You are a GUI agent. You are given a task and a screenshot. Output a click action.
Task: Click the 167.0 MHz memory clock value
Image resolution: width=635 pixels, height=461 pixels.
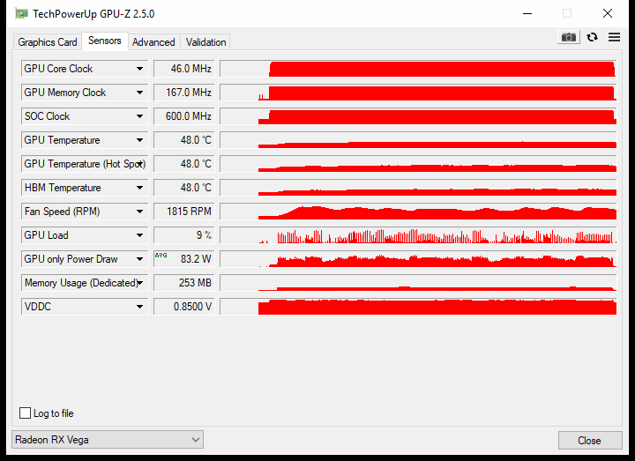coord(183,93)
